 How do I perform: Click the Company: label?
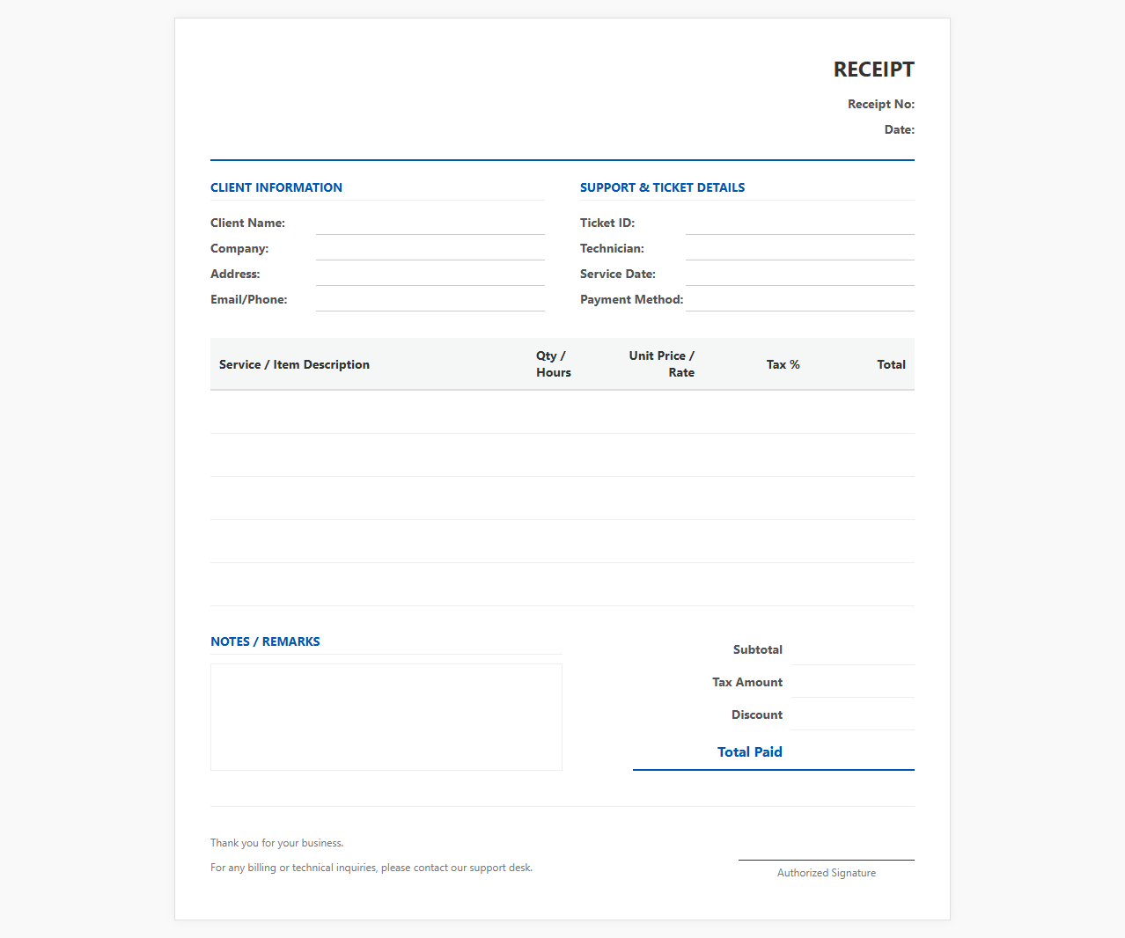(x=239, y=249)
